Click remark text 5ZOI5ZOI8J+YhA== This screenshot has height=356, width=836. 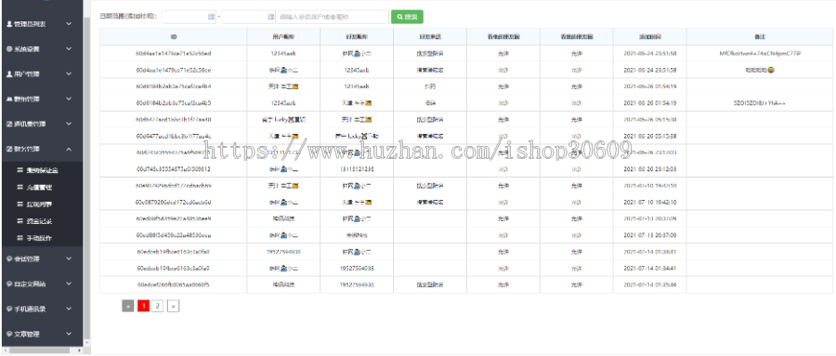(760, 102)
